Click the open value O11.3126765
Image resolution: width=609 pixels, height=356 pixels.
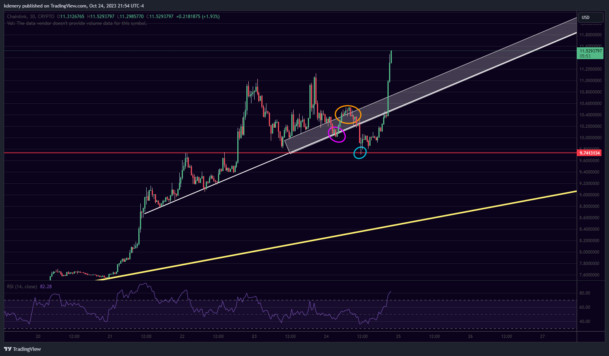click(71, 17)
